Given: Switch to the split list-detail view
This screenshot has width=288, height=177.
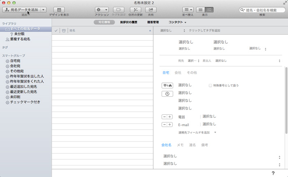Looking at the screenshot, I should pos(209,9).
